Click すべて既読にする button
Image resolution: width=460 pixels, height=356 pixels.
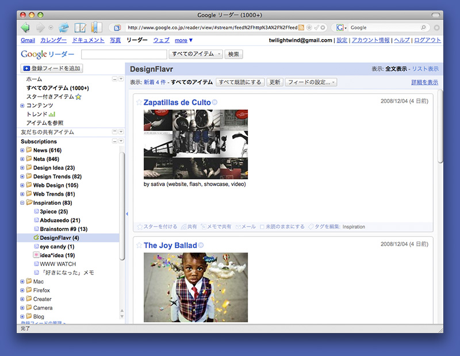(240, 82)
